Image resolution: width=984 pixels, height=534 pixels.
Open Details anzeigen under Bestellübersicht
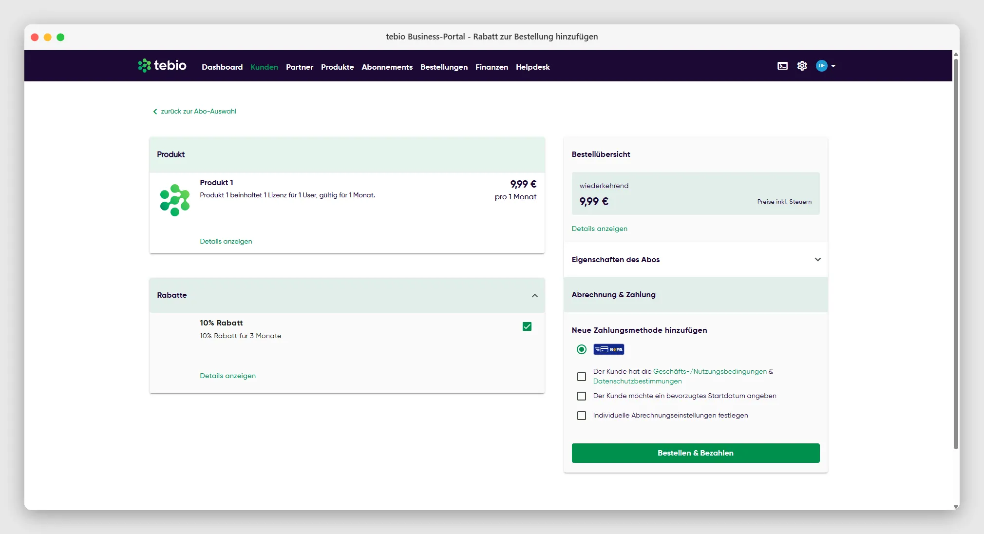click(x=600, y=229)
